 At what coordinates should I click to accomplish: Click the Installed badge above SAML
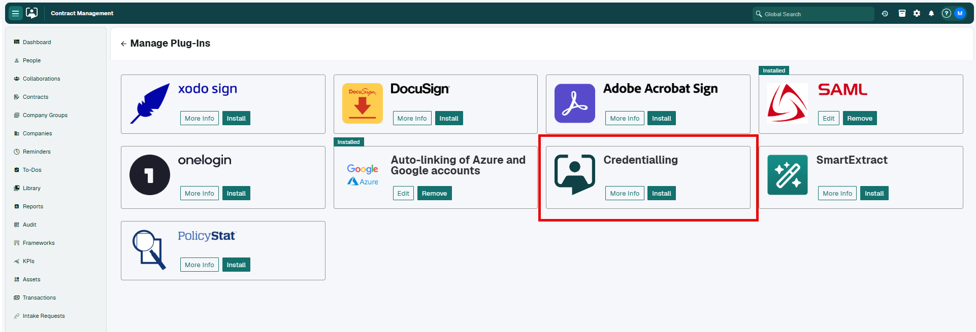[x=774, y=70]
